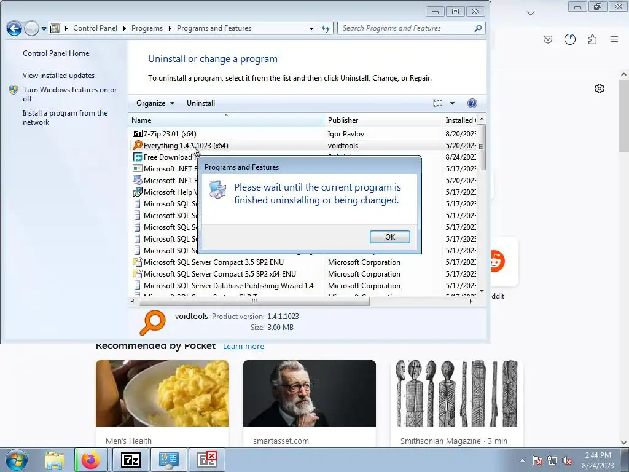
Task: Switch to Firefox from the taskbar
Action: (91, 460)
